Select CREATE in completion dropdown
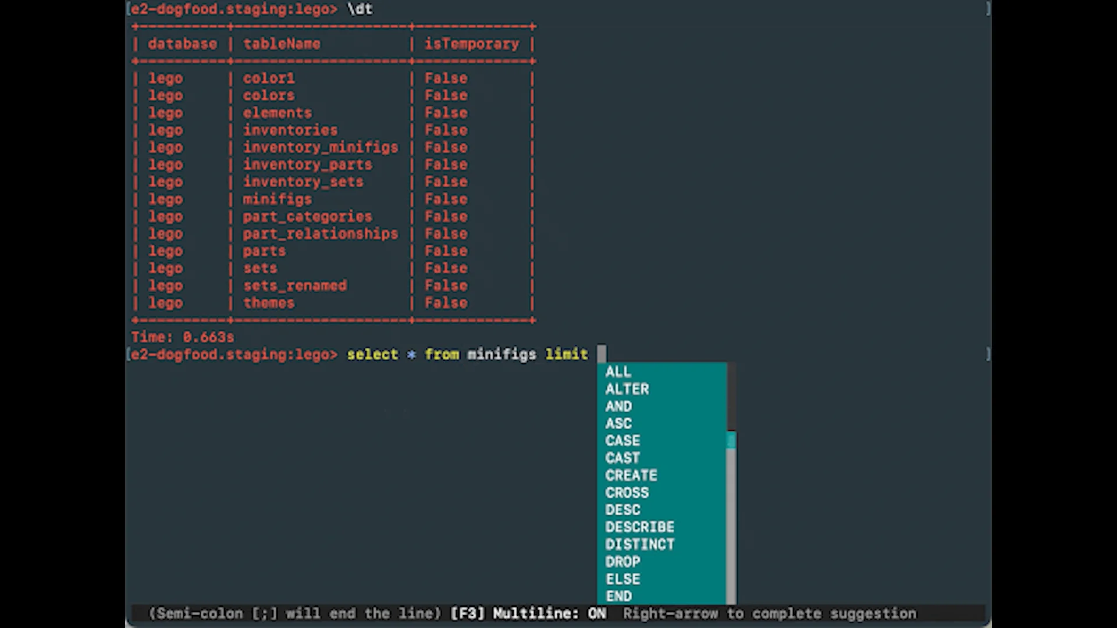 click(631, 475)
